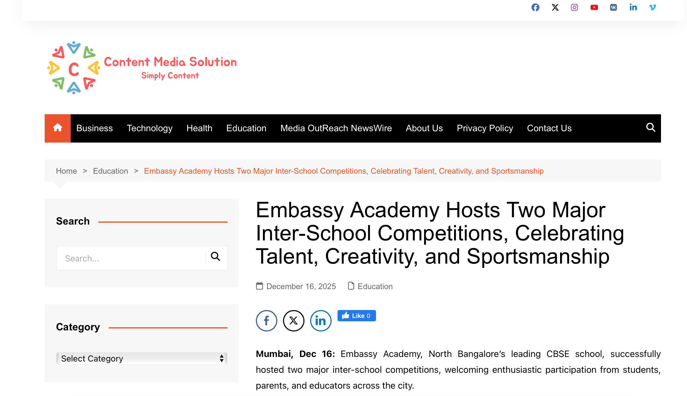Screen dimensions: 687x396
Task: Click the Content Media Solution logo
Action: (142, 68)
